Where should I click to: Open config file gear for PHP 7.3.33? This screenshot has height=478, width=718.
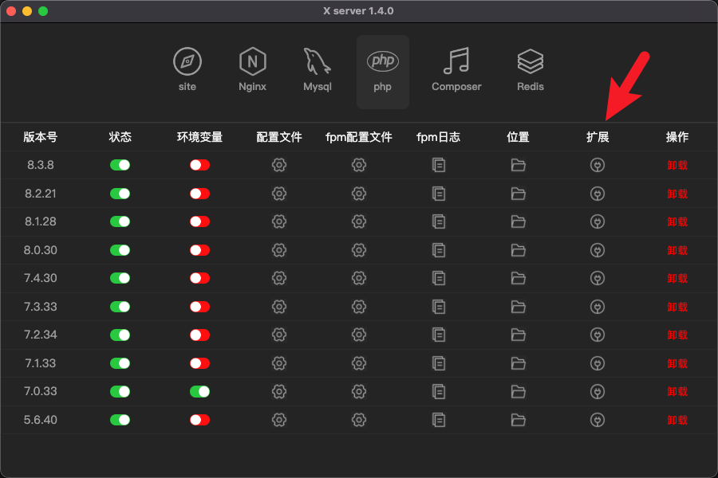[279, 307]
